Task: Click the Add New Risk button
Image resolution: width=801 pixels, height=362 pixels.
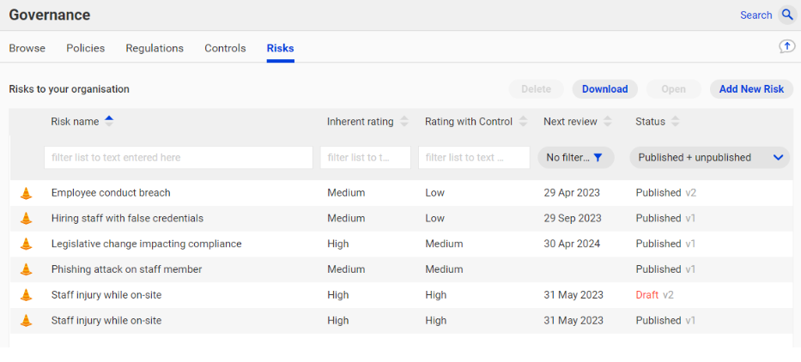Action: 751,89
